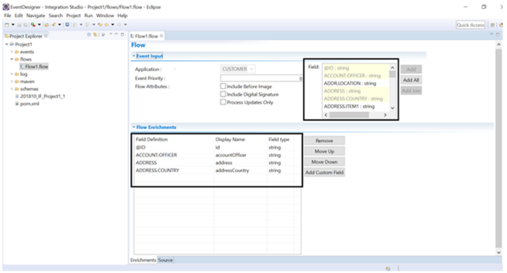
Task: Open the Application CUSTOMER dropdown
Action: point(238,69)
